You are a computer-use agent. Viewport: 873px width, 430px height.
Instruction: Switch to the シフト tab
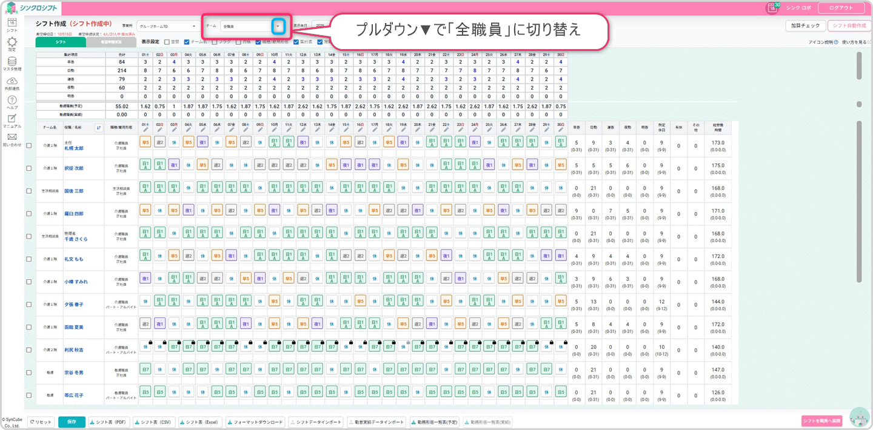(61, 42)
